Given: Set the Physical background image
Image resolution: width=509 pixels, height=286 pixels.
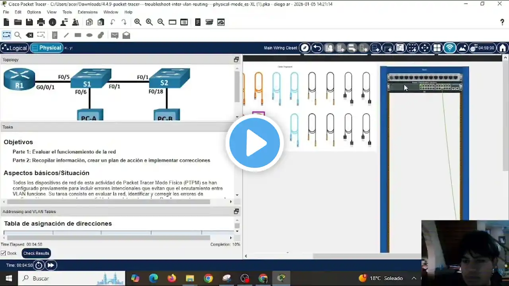Looking at the screenshot, I should click(462, 48).
